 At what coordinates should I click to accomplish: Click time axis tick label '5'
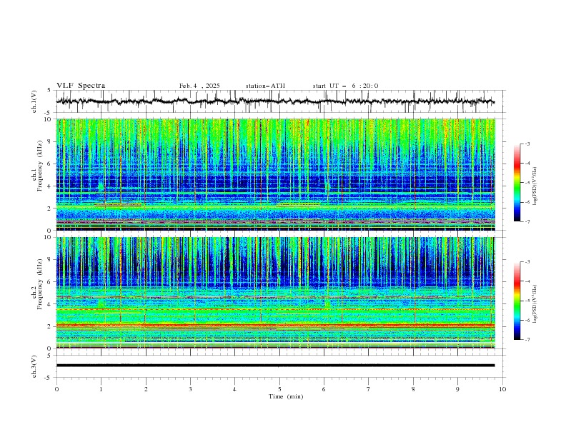[x=279, y=389]
